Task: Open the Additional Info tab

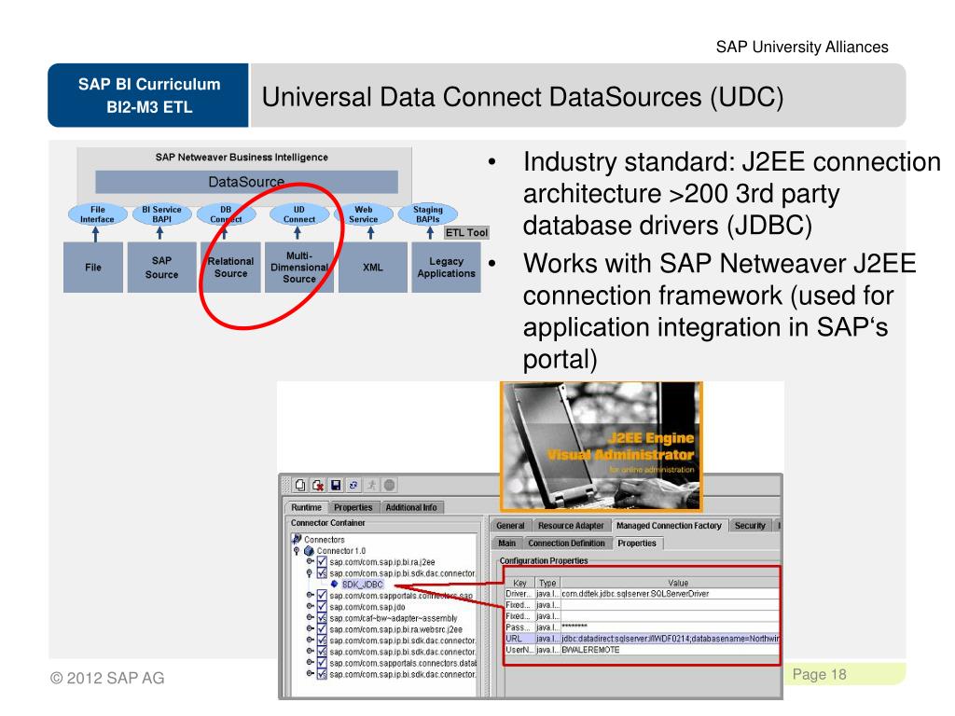Action: (x=411, y=507)
